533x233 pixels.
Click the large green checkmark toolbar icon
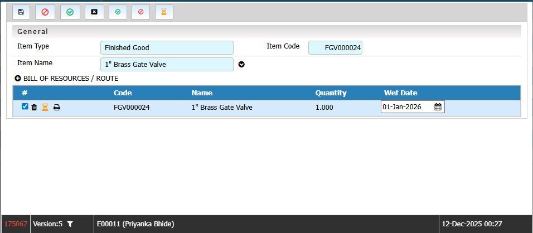point(70,12)
